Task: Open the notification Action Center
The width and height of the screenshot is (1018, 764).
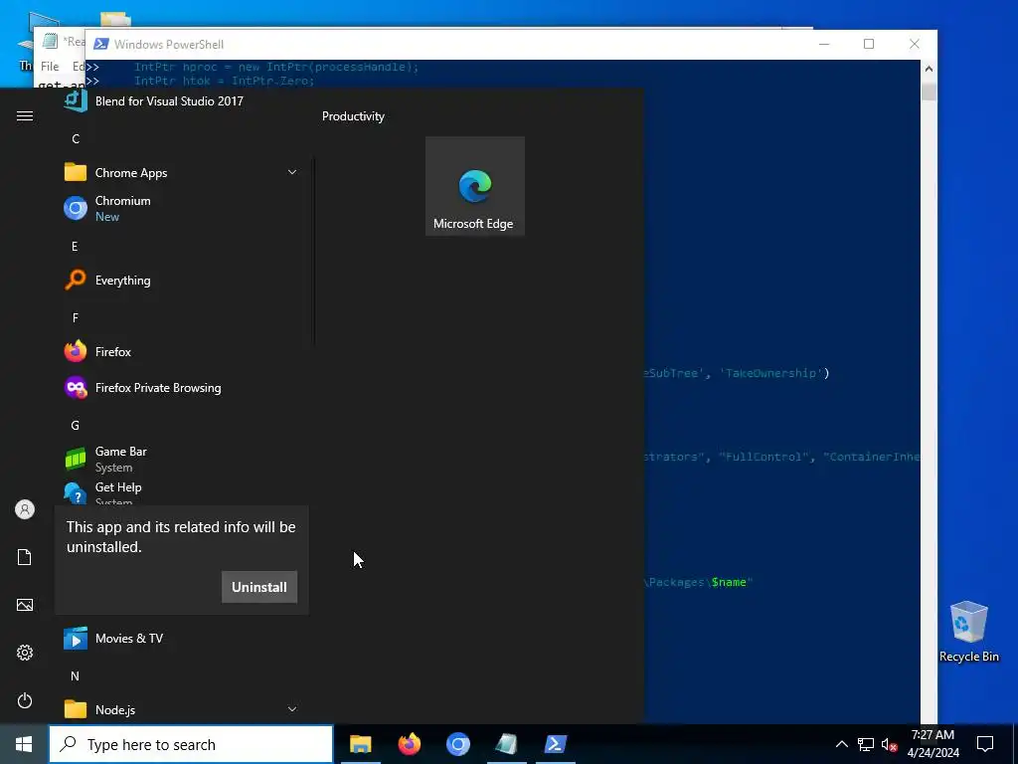Action: [985, 744]
